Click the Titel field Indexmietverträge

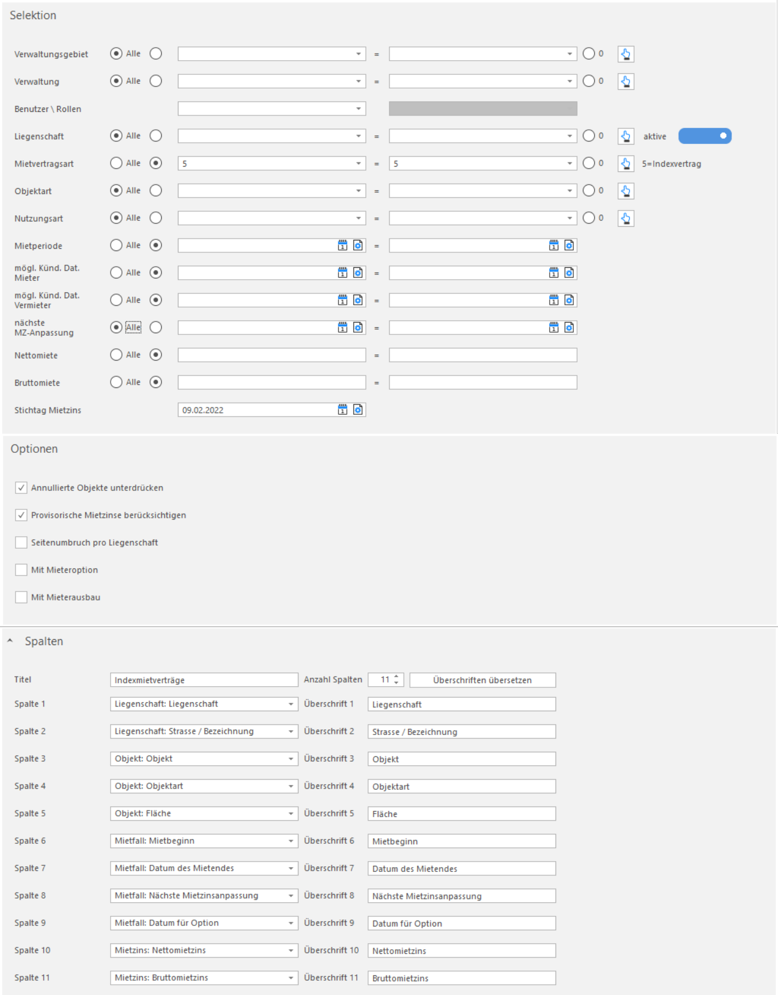(x=204, y=680)
